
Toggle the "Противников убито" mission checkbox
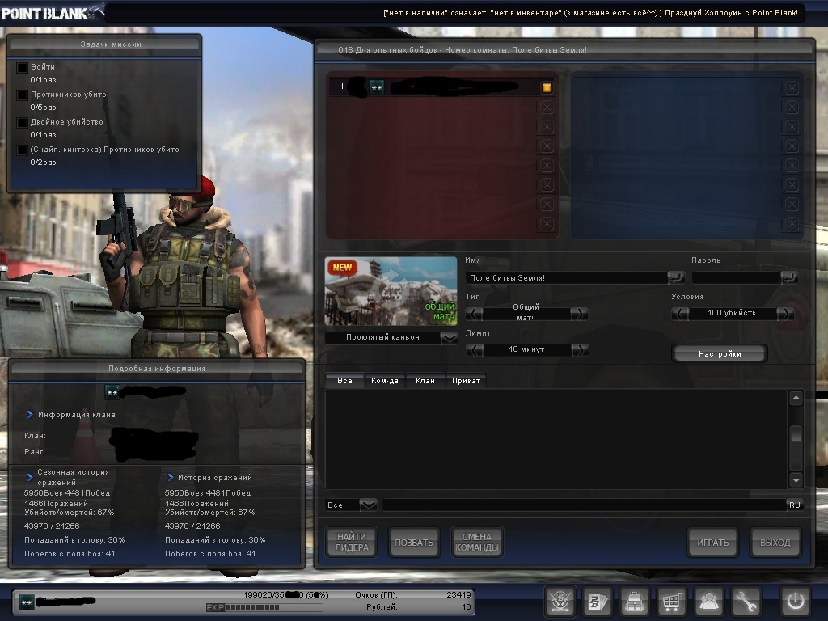point(23,95)
